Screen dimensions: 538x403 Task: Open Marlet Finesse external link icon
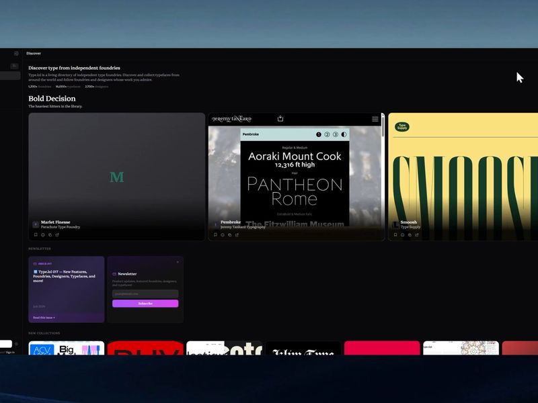click(x=57, y=234)
